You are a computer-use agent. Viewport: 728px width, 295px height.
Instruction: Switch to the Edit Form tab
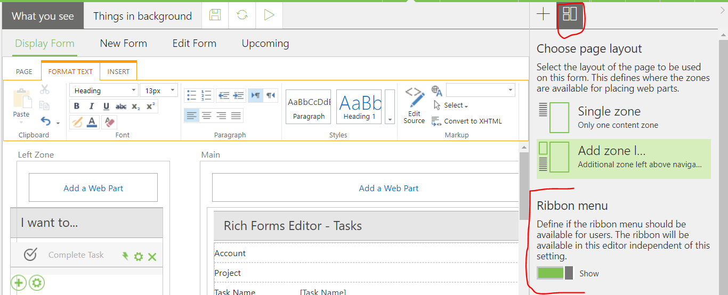click(194, 44)
